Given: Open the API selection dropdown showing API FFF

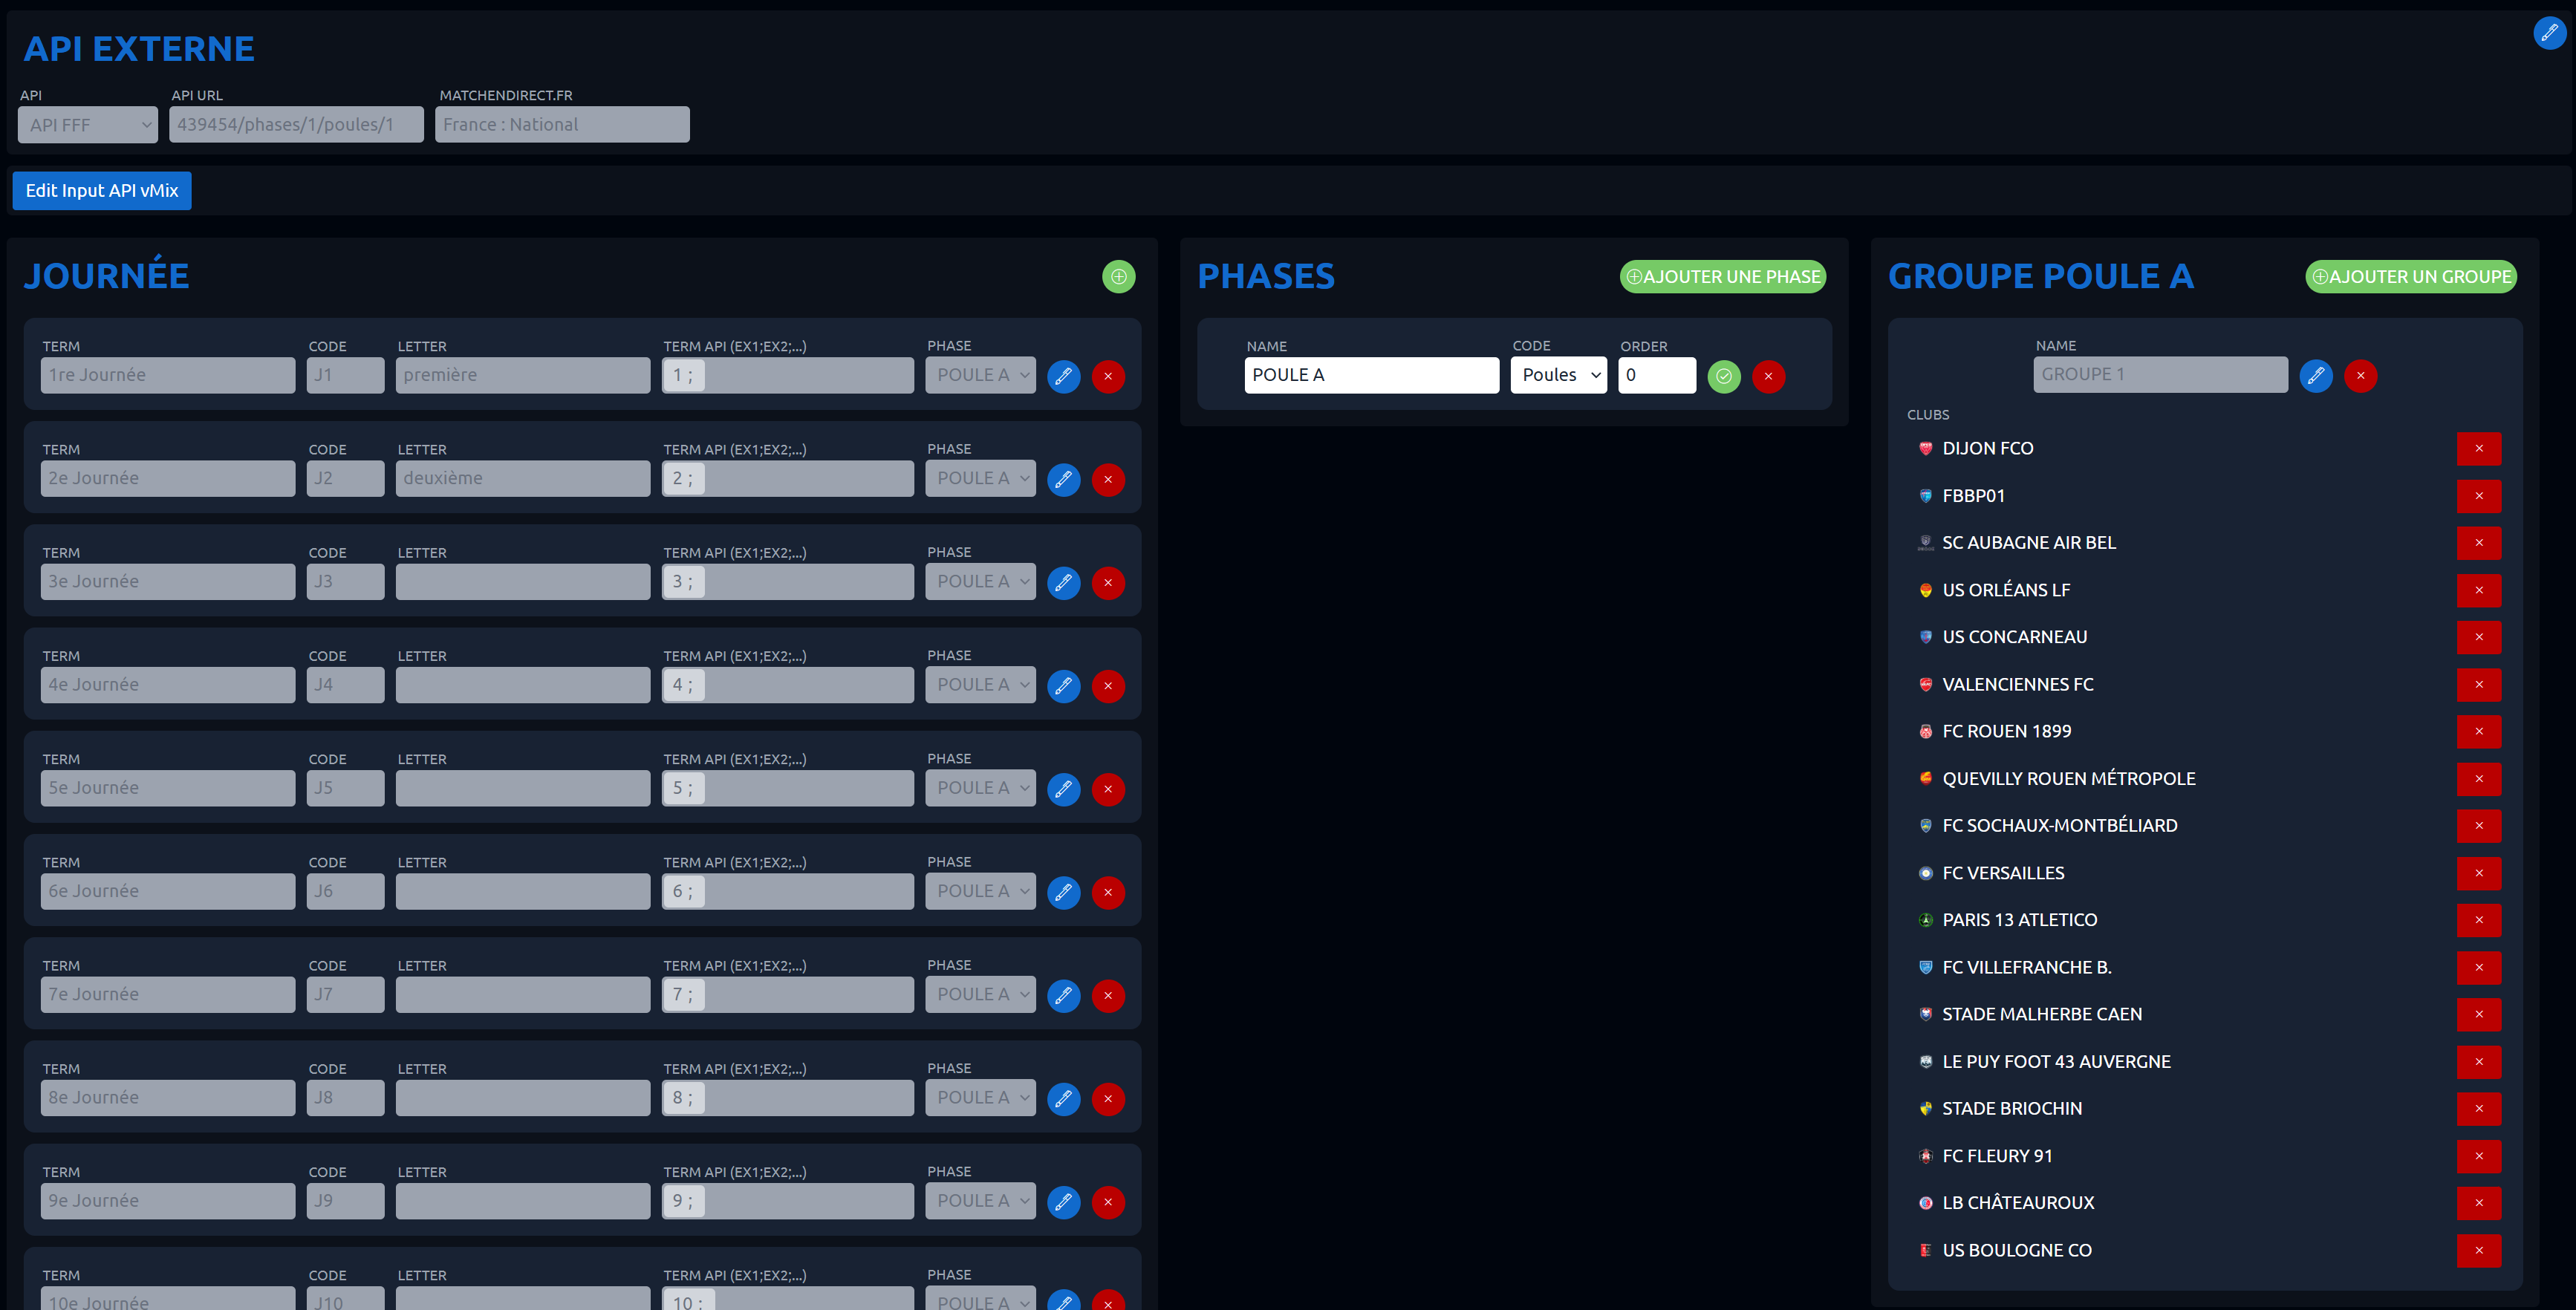Looking at the screenshot, I should point(86,124).
